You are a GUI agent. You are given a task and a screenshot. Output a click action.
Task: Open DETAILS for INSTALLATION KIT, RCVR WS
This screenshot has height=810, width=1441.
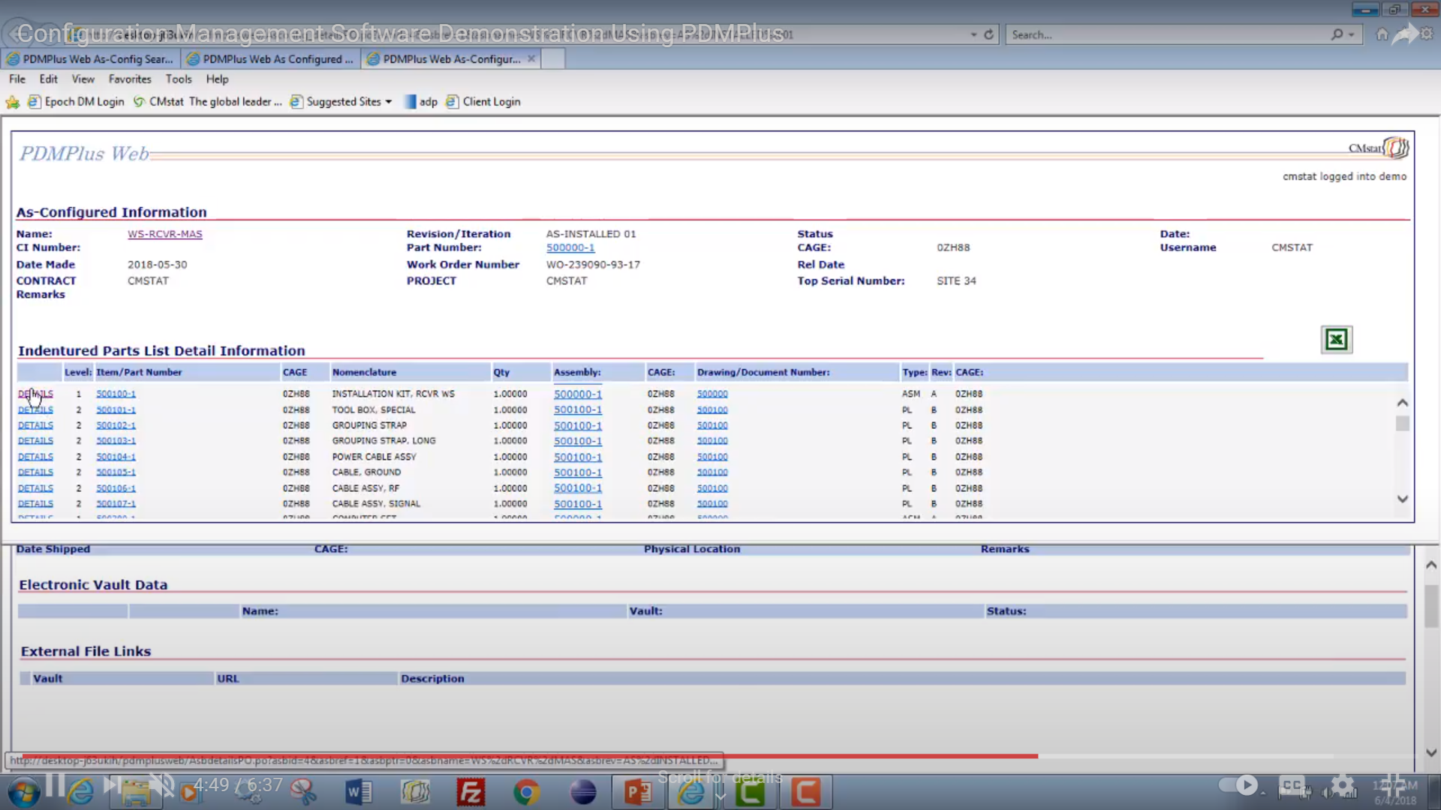[35, 394]
